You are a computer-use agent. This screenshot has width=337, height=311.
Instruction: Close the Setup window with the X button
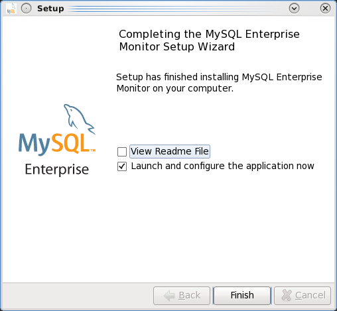(325, 9)
